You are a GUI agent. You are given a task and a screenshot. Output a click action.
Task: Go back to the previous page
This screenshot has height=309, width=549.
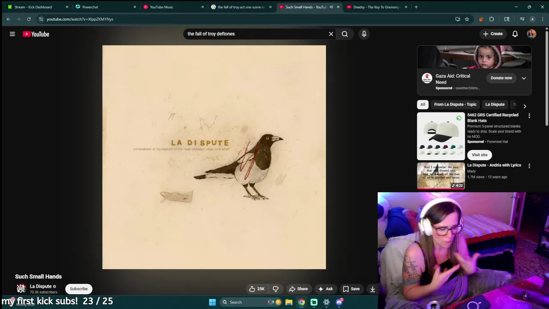(x=8, y=19)
